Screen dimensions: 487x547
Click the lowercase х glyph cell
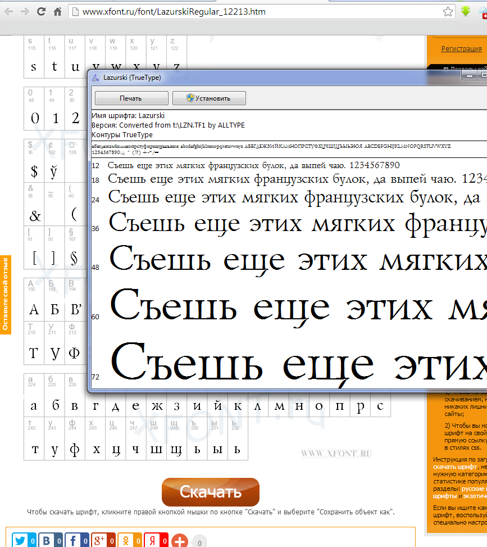click(95, 438)
